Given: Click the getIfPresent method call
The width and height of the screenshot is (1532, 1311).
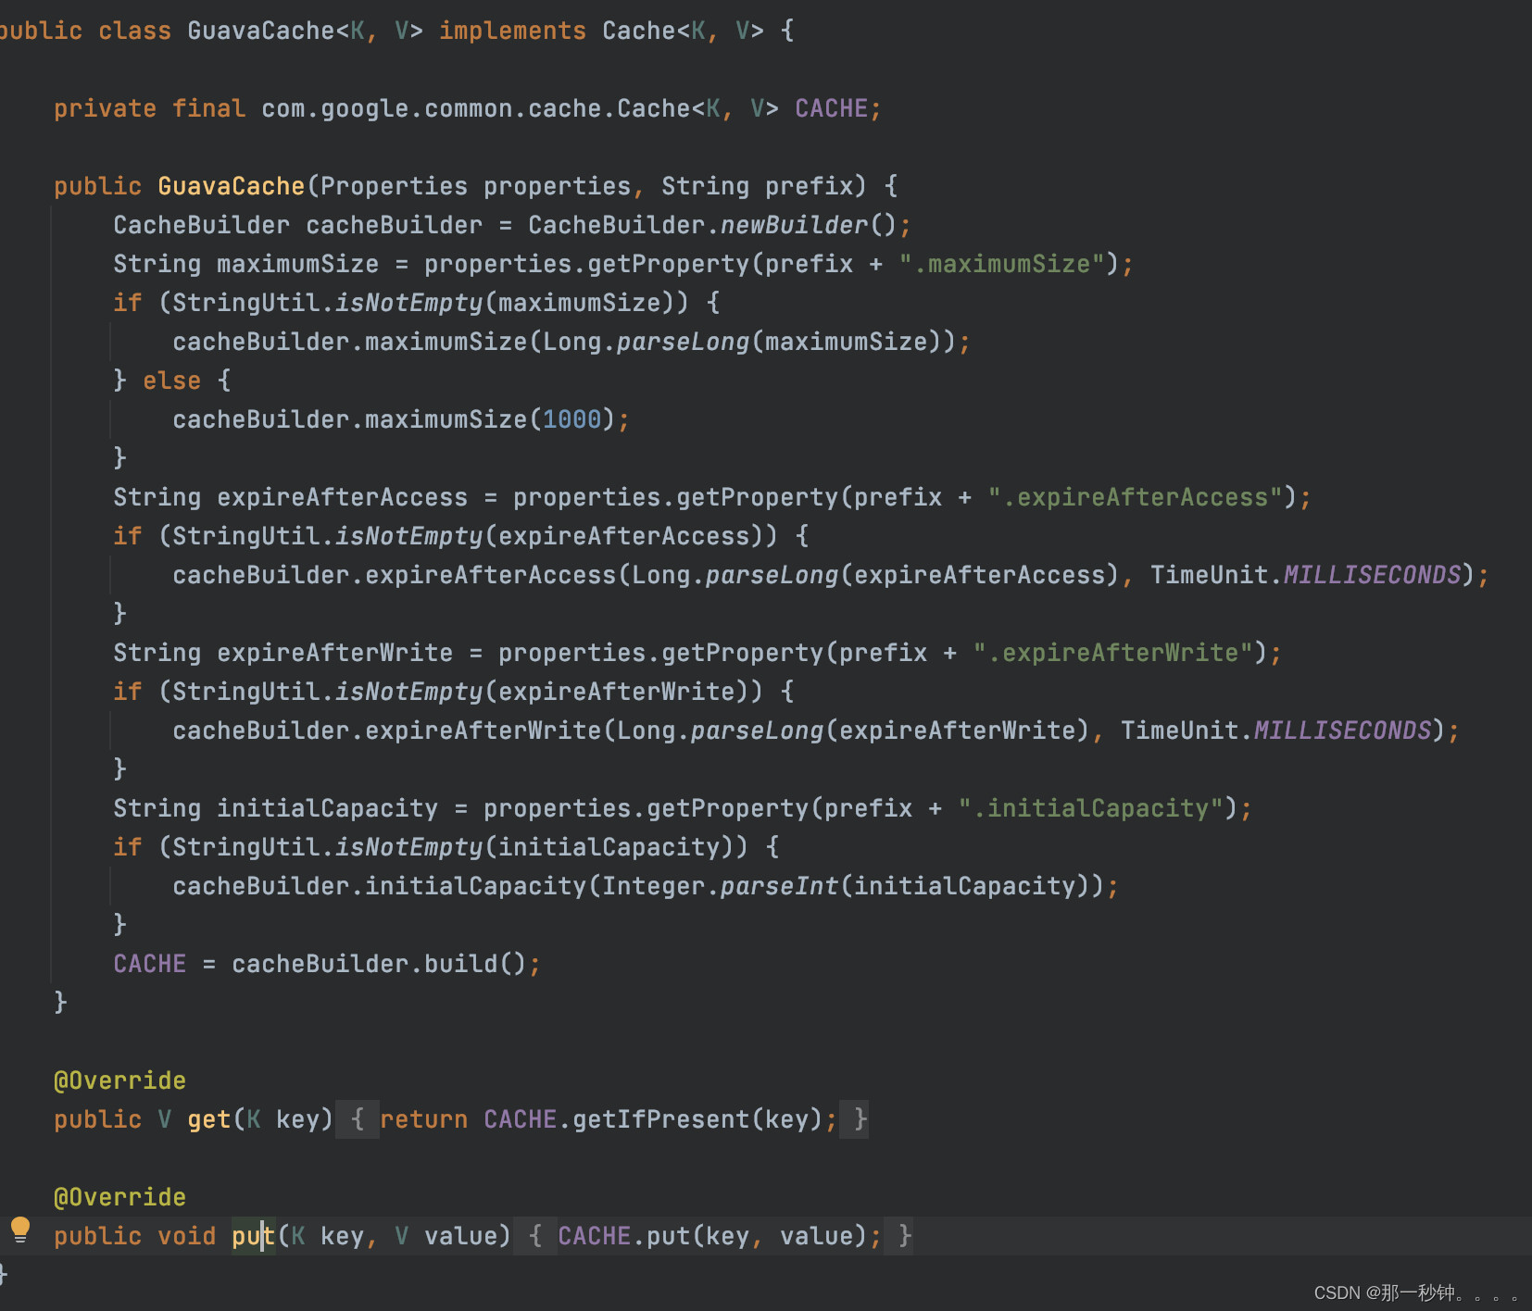Looking at the screenshot, I should pos(660,1119).
